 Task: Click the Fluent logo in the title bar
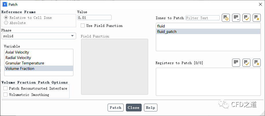click(x=5, y=4)
